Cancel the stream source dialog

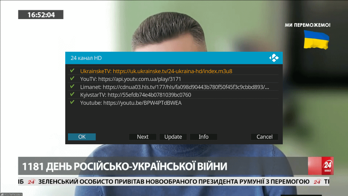(264, 137)
